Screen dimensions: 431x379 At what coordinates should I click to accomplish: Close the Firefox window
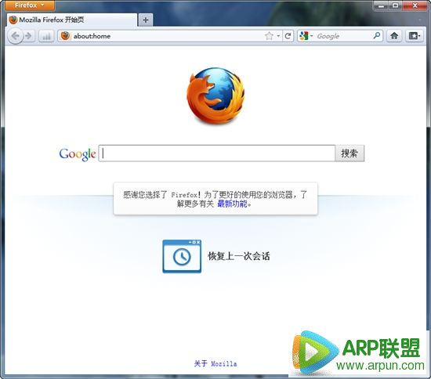tap(415, 5)
